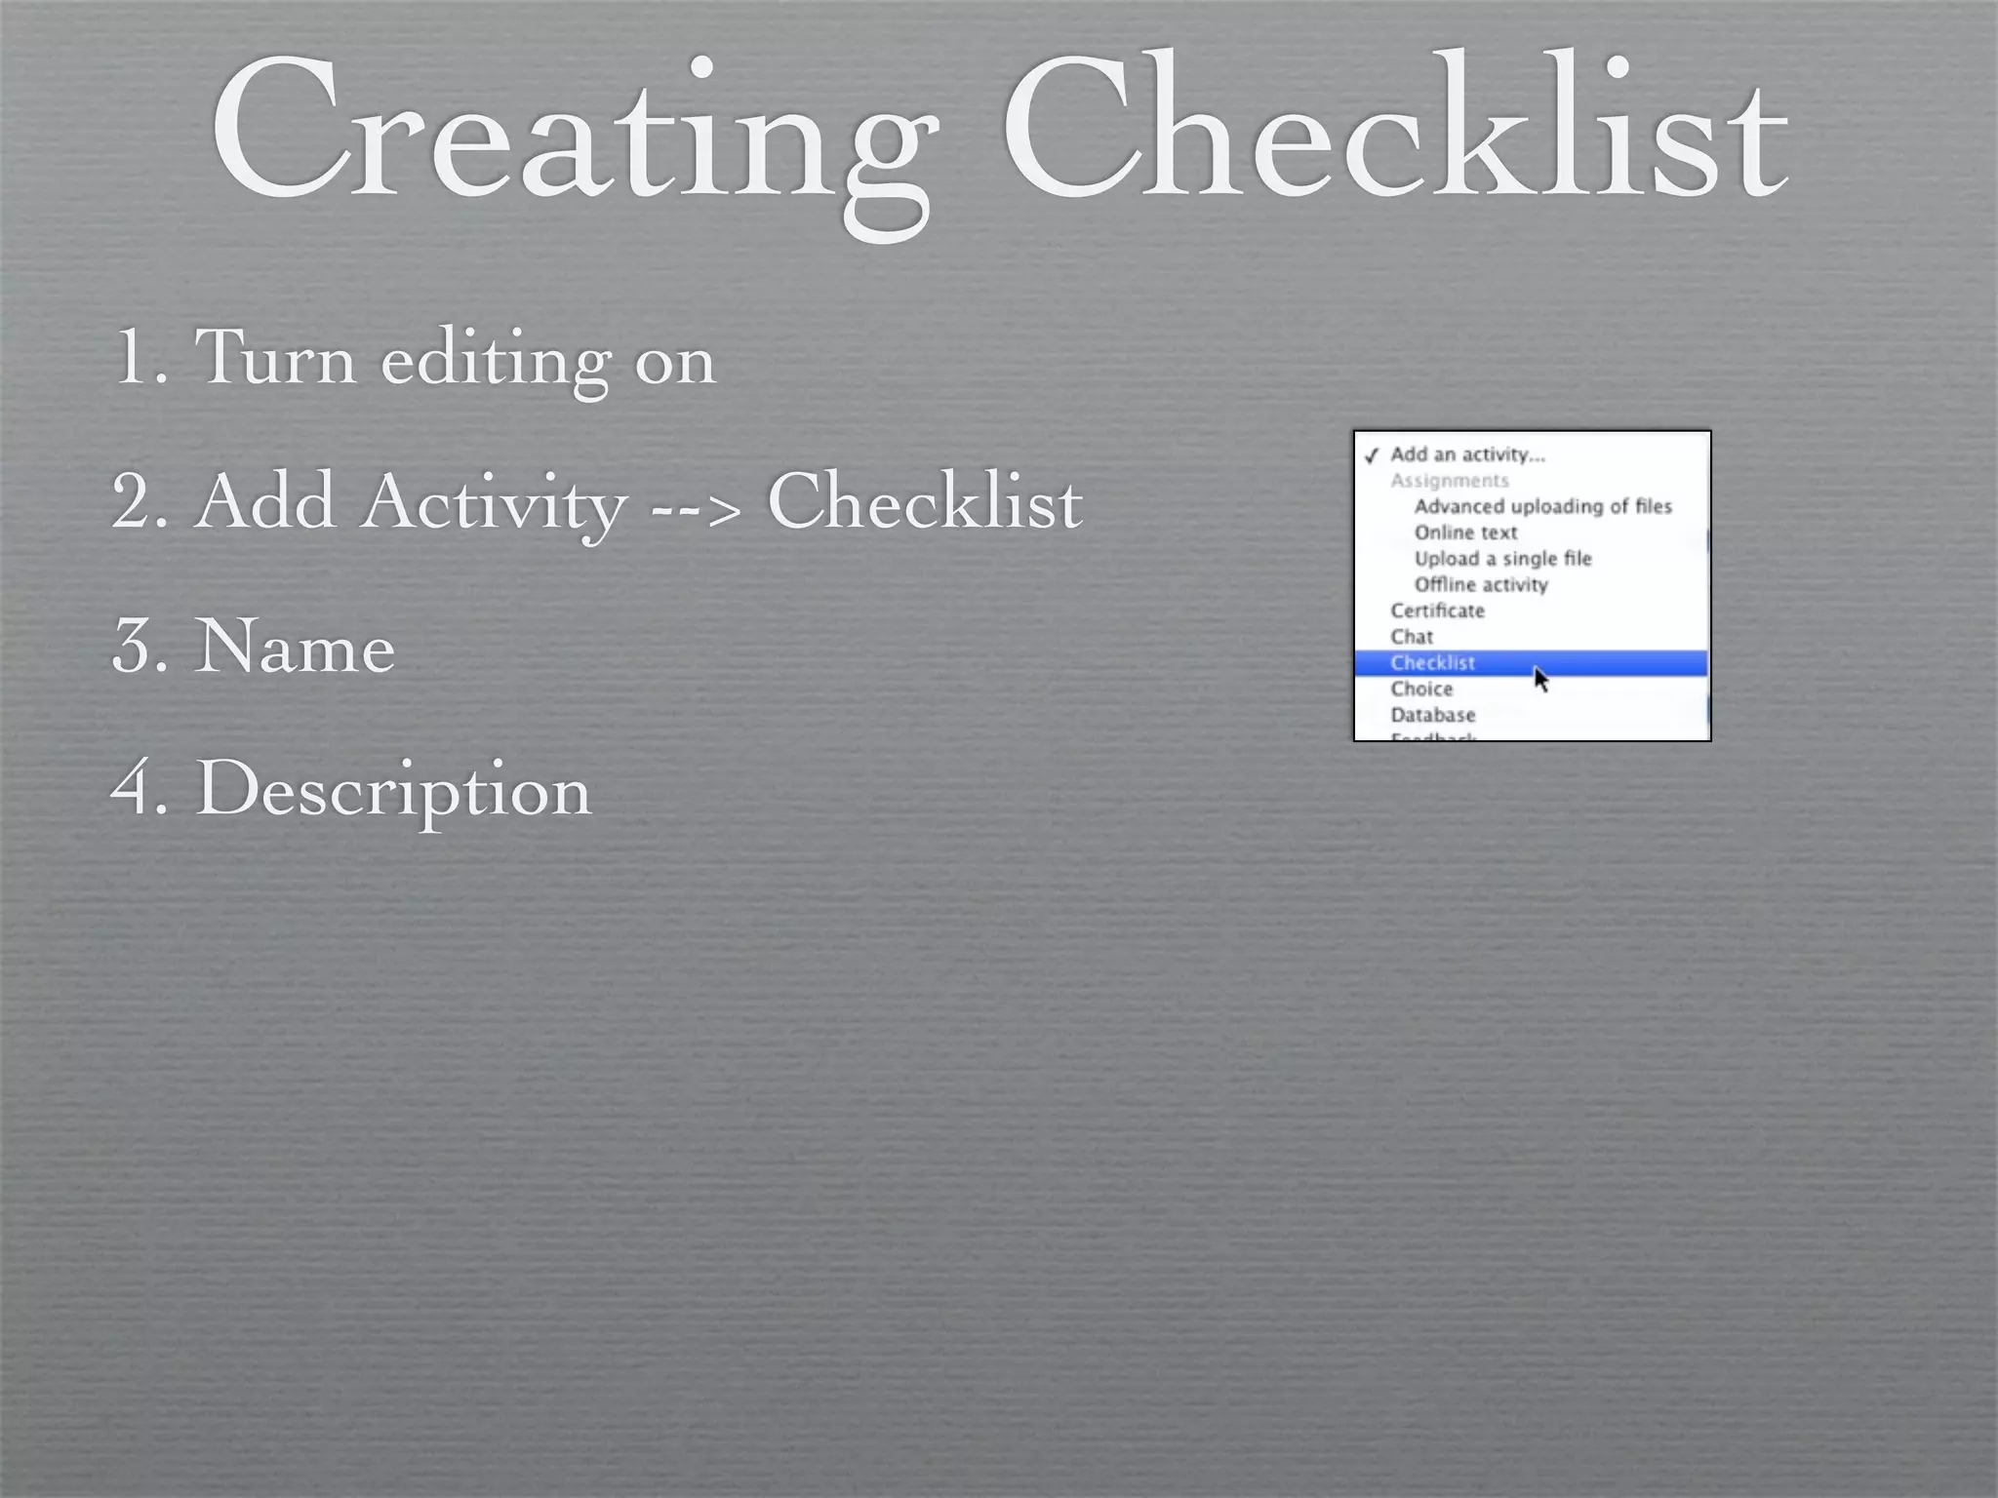Click the checkmark beside Add an activity
Image resolution: width=1998 pixels, height=1498 pixels.
coord(1372,455)
